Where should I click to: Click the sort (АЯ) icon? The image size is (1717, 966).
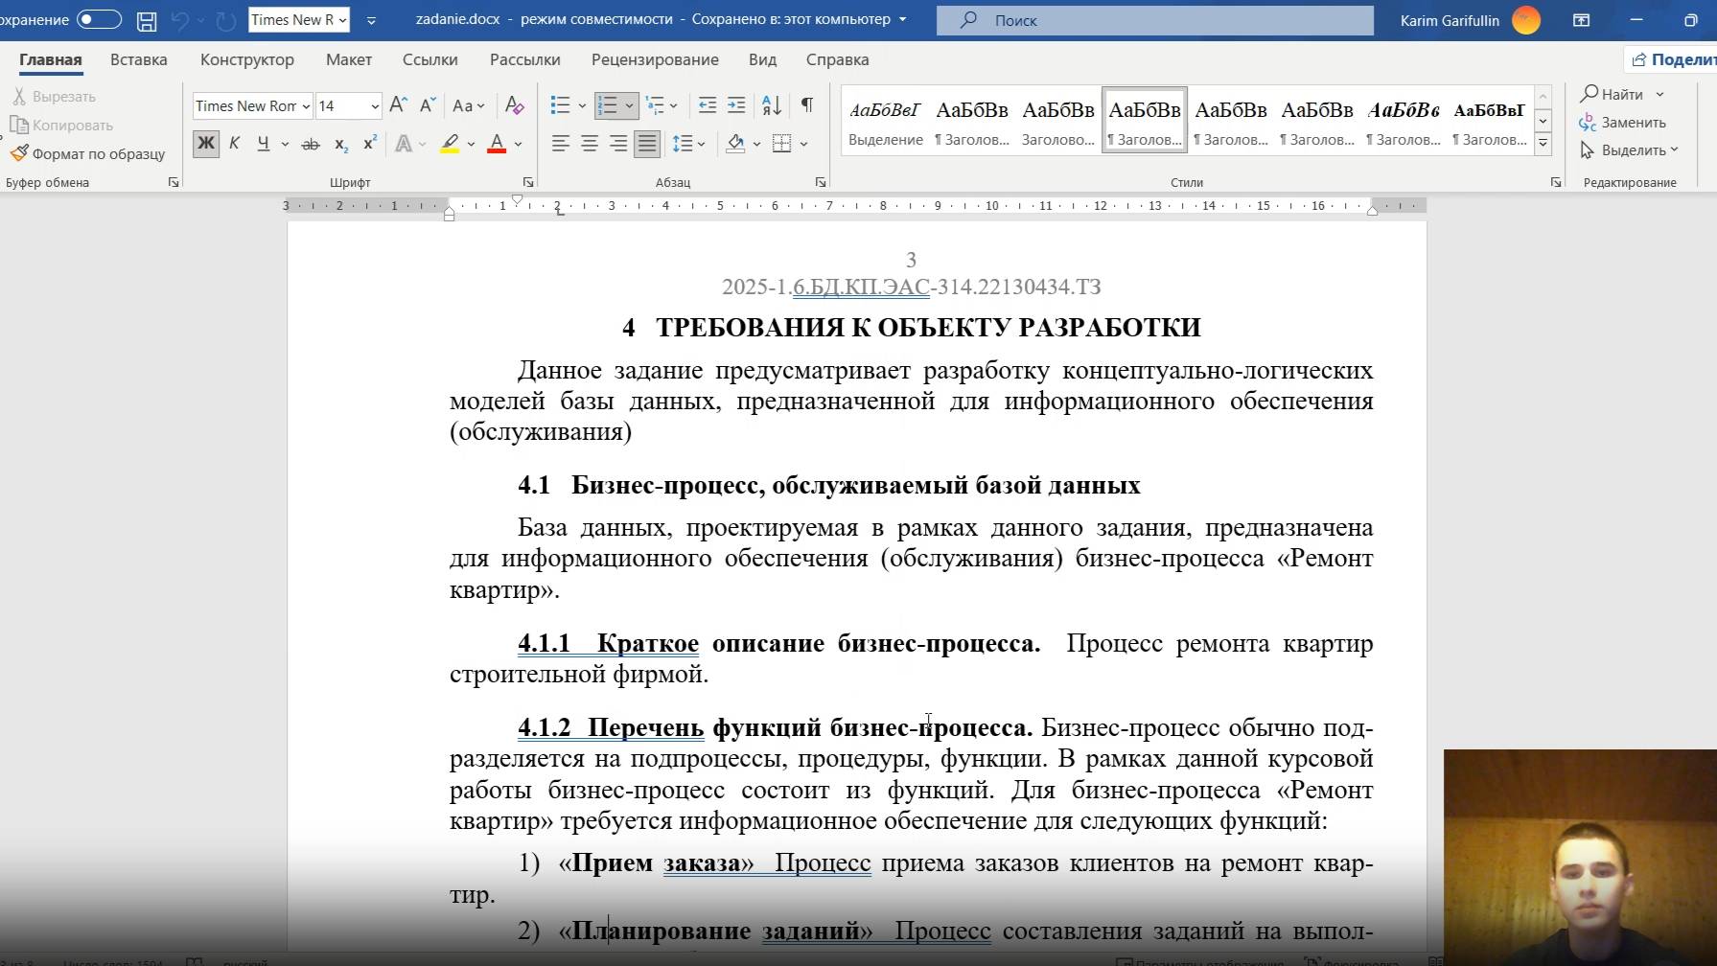(772, 105)
